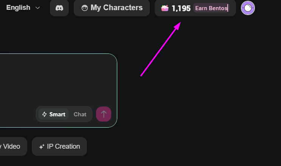Click the lightning bolt icon in Smart
The image size is (281, 166).
click(x=45, y=114)
